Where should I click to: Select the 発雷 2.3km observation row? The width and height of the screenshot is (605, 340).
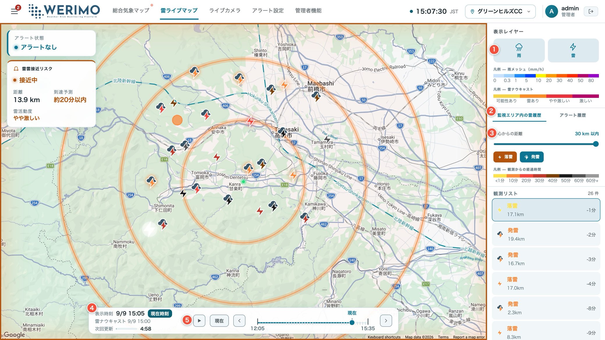click(546, 308)
